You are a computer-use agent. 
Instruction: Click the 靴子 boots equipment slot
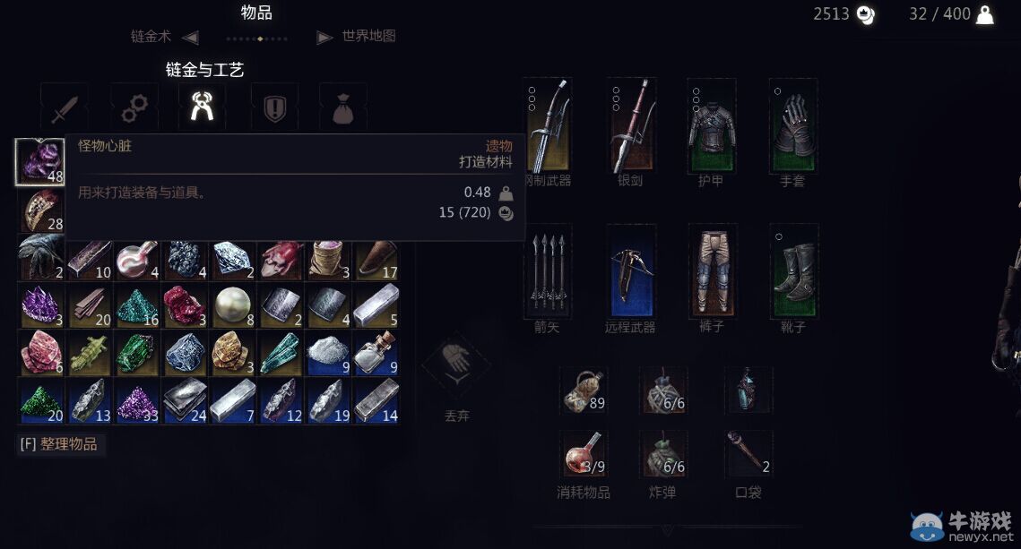pos(793,270)
